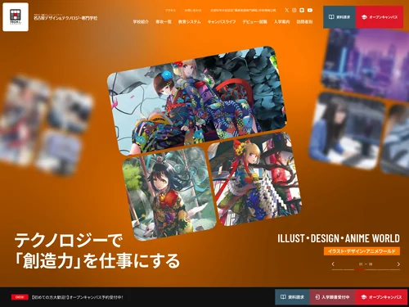
Task: Open キャンパスライフ menu
Action: click(x=222, y=21)
